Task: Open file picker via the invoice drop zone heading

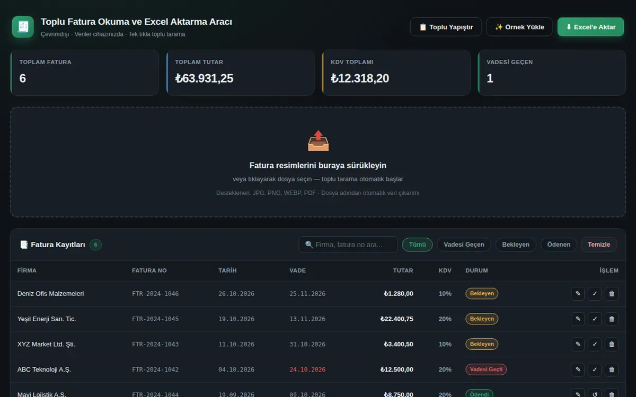Action: [x=318, y=165]
